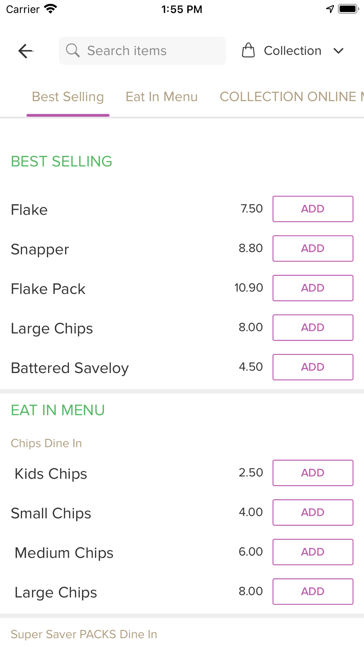The image size is (364, 647).
Task: Tap the search magnifier icon
Action: 73,51
